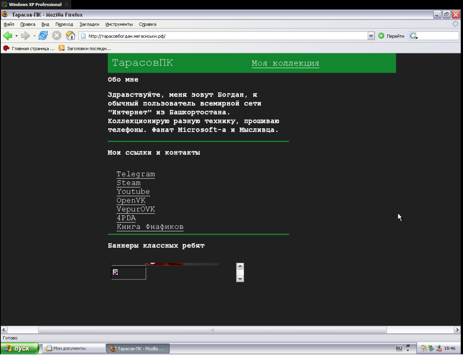Click the URL address field
Screen dimensions: 463x355
tap(226, 36)
